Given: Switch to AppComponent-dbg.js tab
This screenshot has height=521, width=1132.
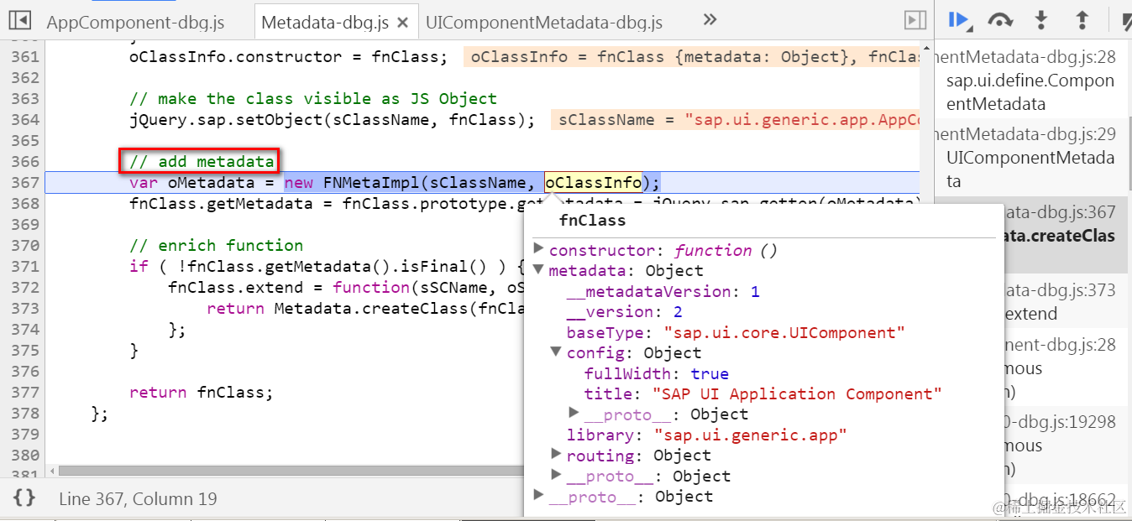Looking at the screenshot, I should (x=135, y=23).
